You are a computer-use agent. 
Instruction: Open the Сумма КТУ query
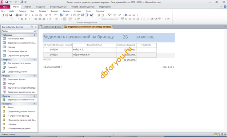click(x=12, y=68)
